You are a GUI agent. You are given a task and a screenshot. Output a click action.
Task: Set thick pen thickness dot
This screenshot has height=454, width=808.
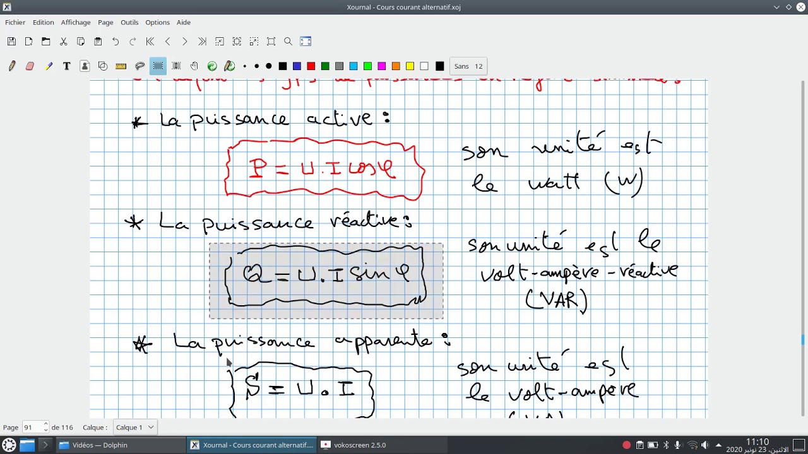269,66
